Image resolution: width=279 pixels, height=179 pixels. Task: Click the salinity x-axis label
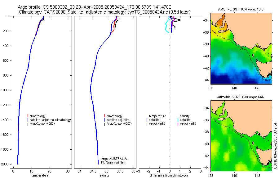(x=104, y=175)
